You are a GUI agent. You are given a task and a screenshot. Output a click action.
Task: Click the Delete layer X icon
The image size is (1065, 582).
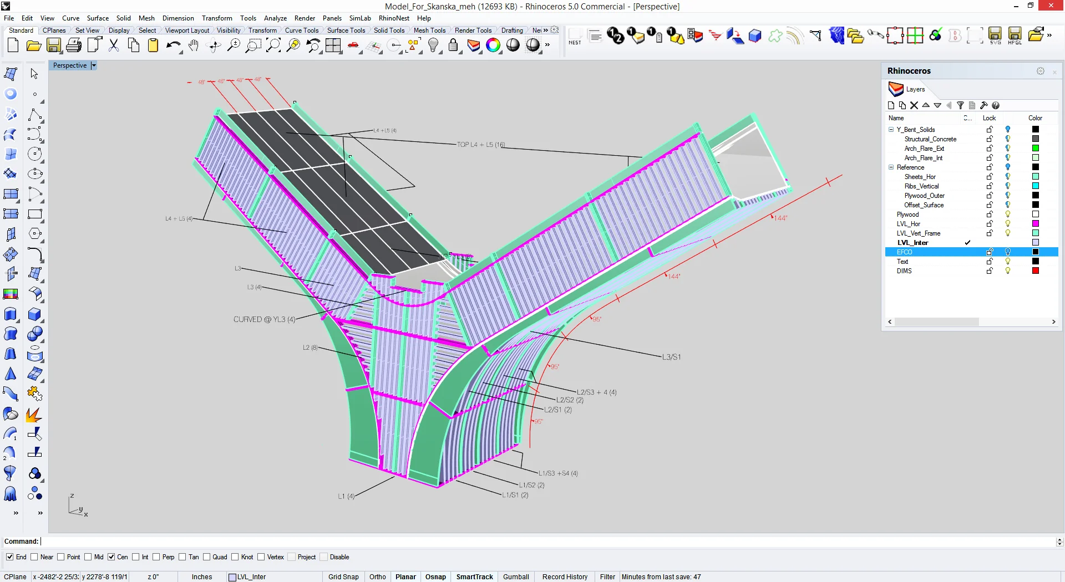click(914, 105)
